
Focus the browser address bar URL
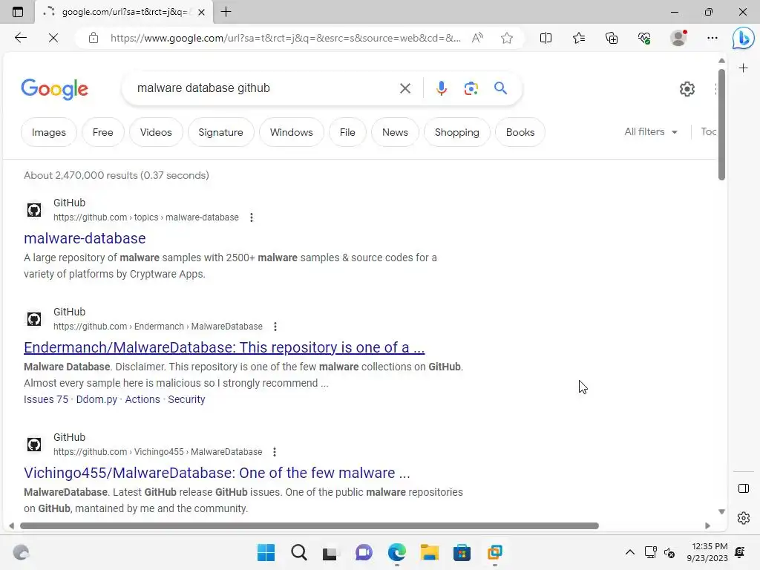pyautogui.click(x=285, y=38)
